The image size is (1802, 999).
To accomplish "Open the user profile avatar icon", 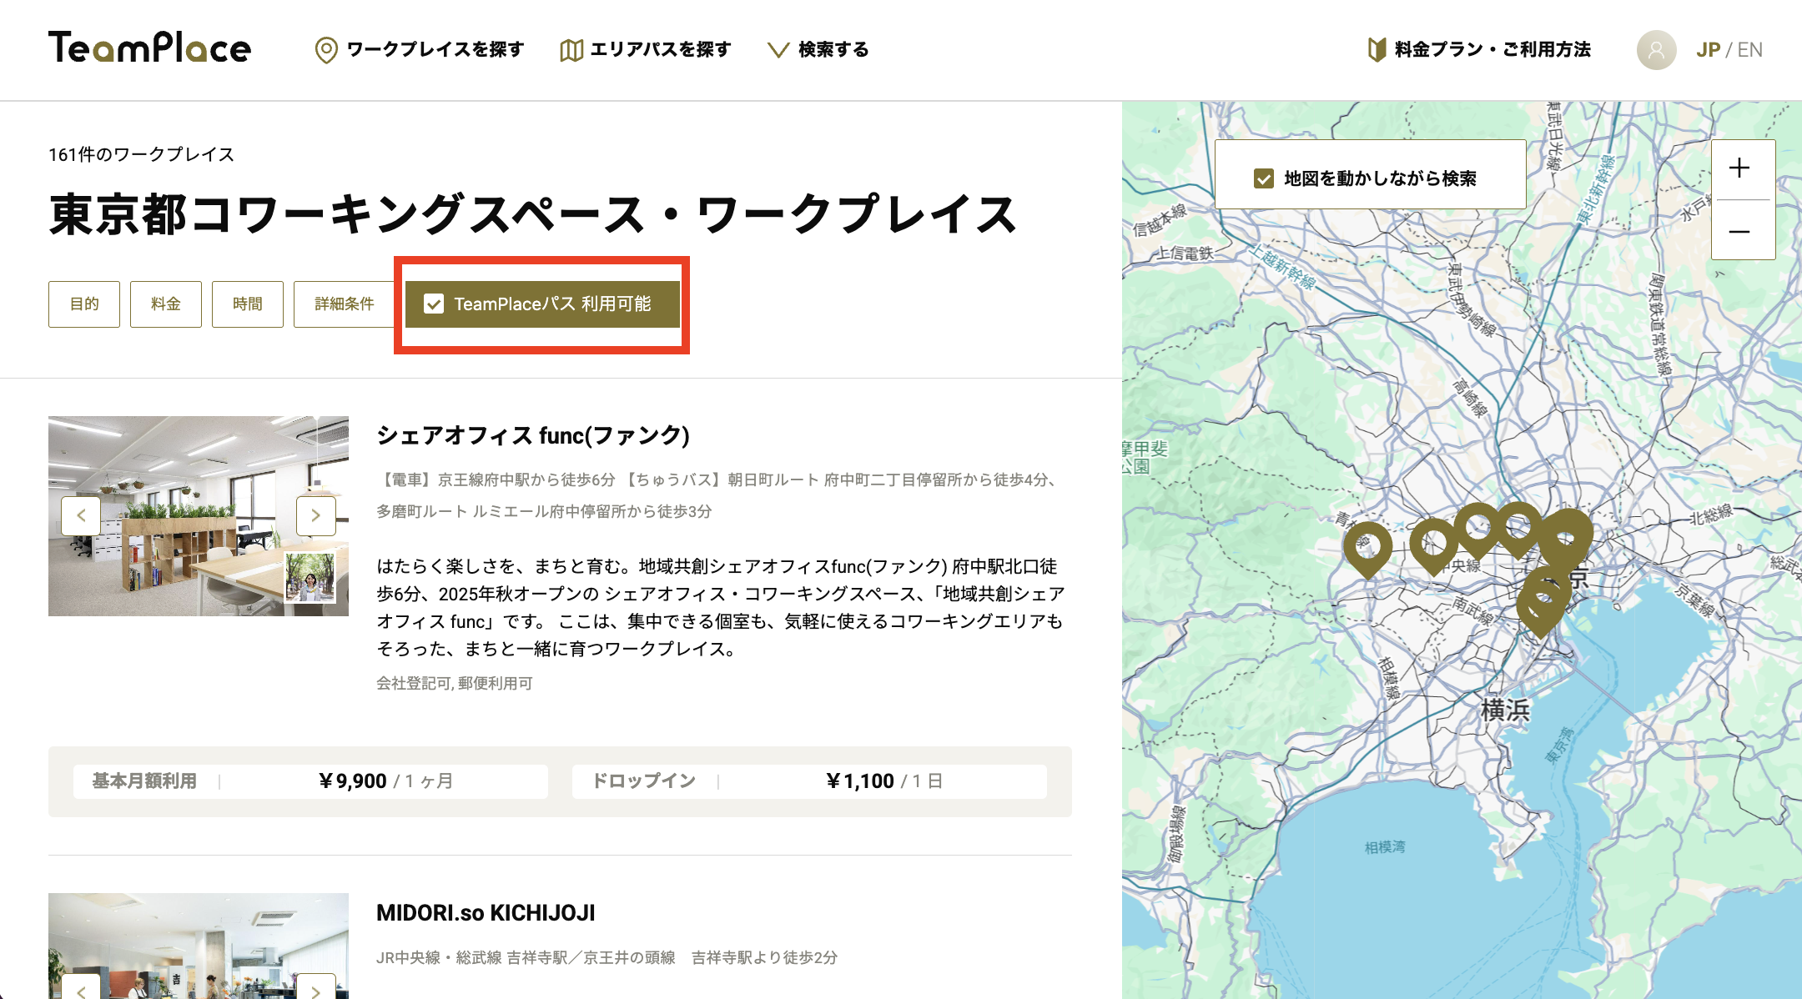I will 1656,50.
